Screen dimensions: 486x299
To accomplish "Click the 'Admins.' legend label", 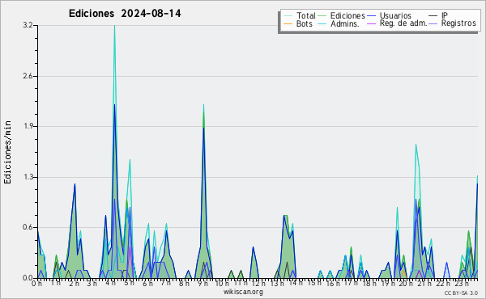I will [345, 23].
